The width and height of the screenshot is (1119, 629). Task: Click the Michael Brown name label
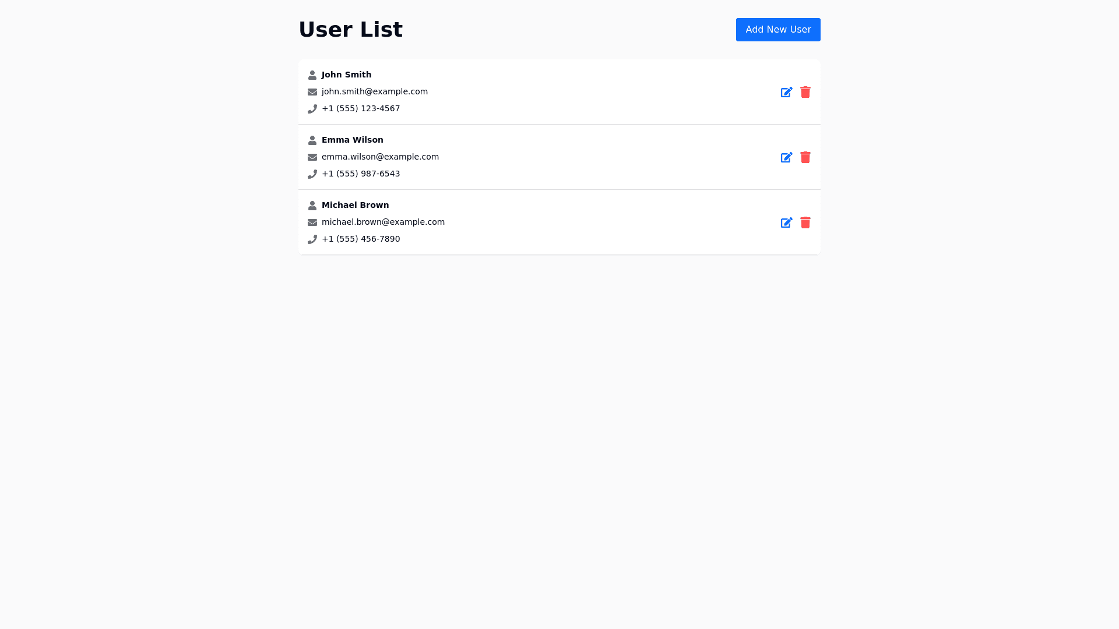coord(355,205)
